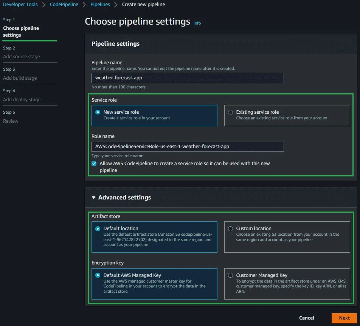Go to Step 4 Add deploy stage
This screenshot has height=326, width=360.
coord(22,100)
